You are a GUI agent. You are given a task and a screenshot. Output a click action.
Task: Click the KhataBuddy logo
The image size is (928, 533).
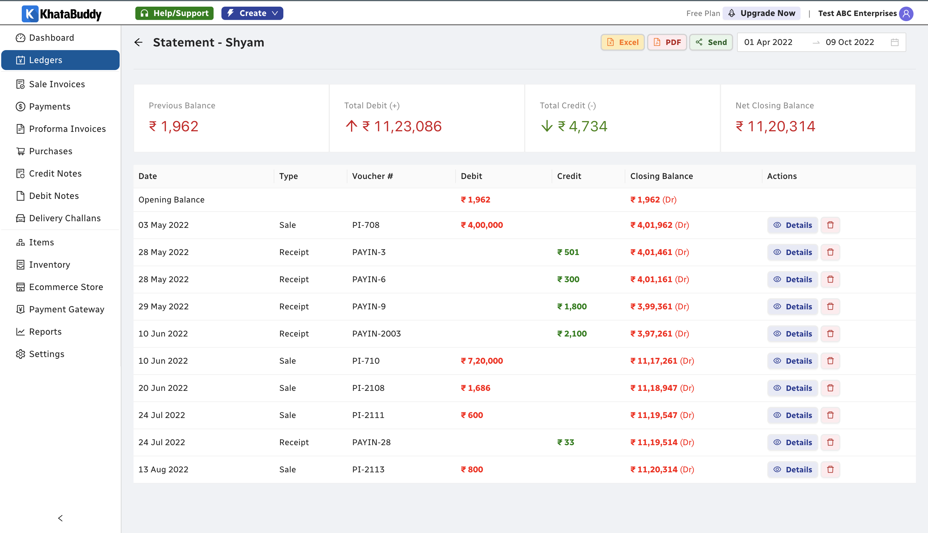[x=62, y=14]
